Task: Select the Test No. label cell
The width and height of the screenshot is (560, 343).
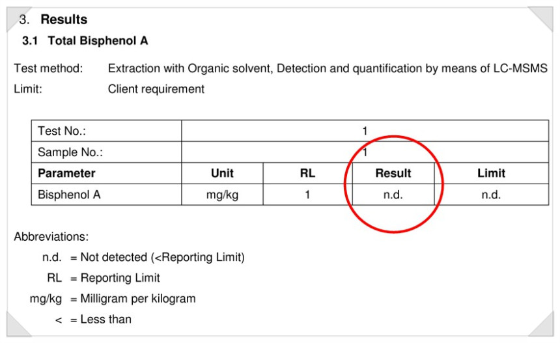Action: click(106, 131)
